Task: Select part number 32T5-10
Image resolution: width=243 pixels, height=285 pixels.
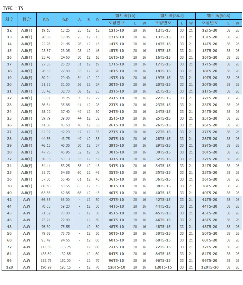Action: click(x=116, y=159)
